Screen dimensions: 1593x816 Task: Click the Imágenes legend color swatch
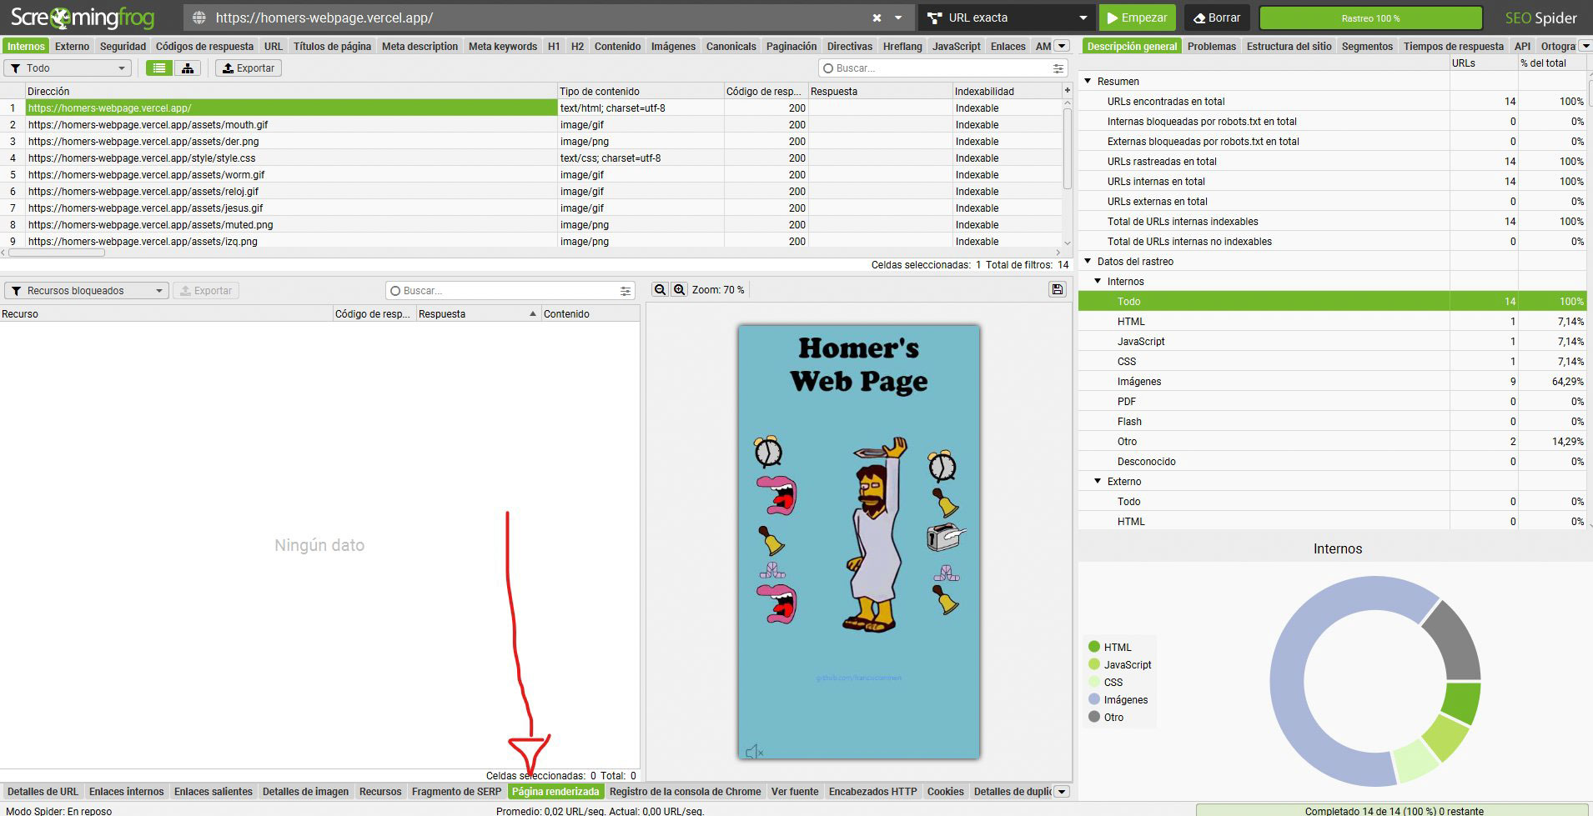pos(1094,699)
